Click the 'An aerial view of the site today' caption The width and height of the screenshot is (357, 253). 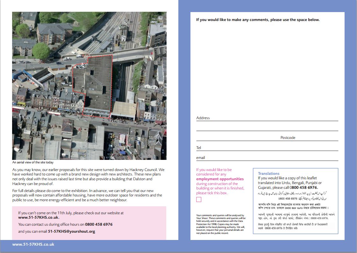33,162
